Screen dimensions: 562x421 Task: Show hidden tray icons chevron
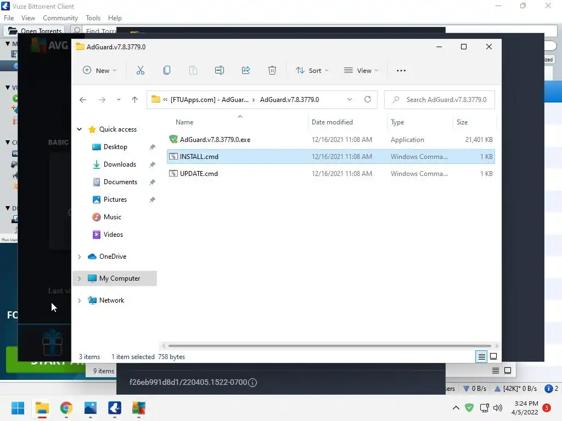(456, 408)
